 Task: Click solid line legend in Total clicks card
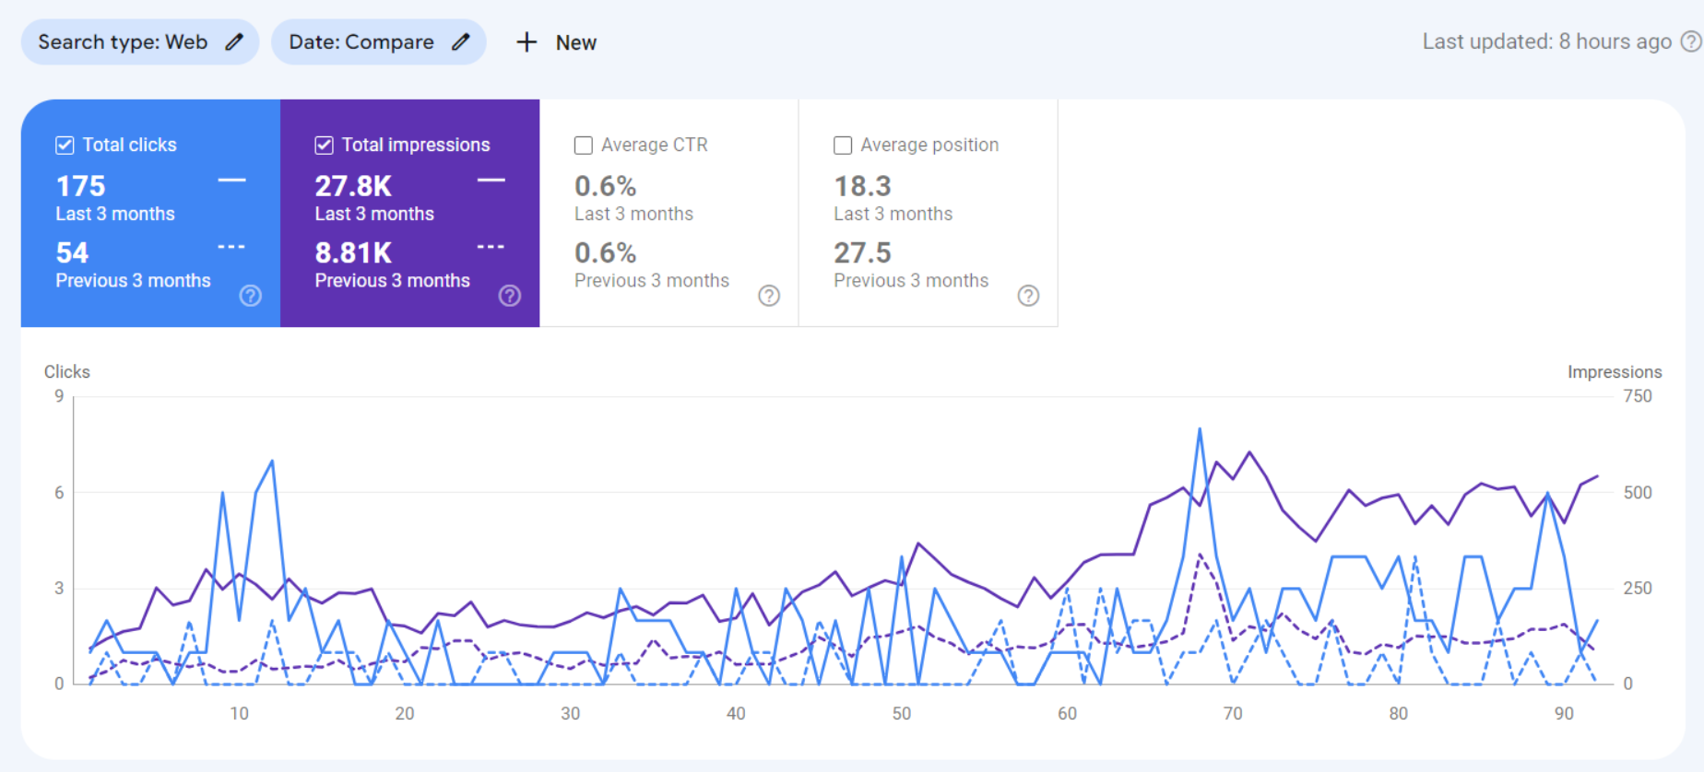[x=231, y=181]
